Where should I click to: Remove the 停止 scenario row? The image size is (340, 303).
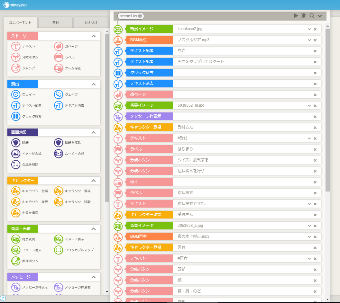click(315, 182)
